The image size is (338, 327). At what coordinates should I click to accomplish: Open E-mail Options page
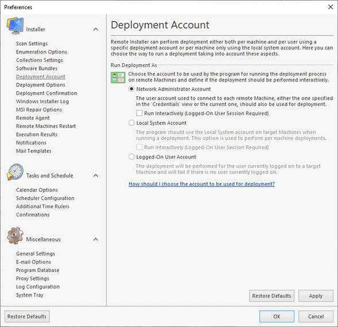click(33, 262)
